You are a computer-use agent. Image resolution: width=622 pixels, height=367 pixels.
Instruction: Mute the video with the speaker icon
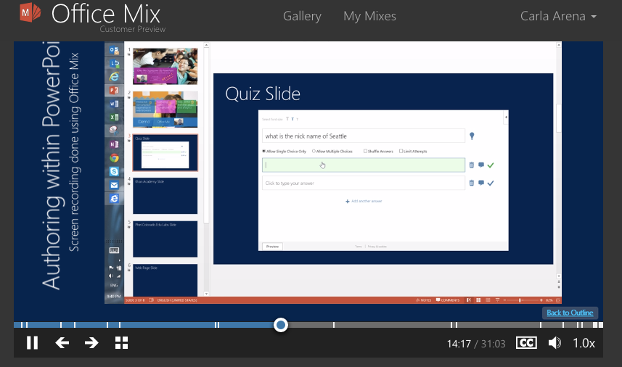click(x=555, y=343)
